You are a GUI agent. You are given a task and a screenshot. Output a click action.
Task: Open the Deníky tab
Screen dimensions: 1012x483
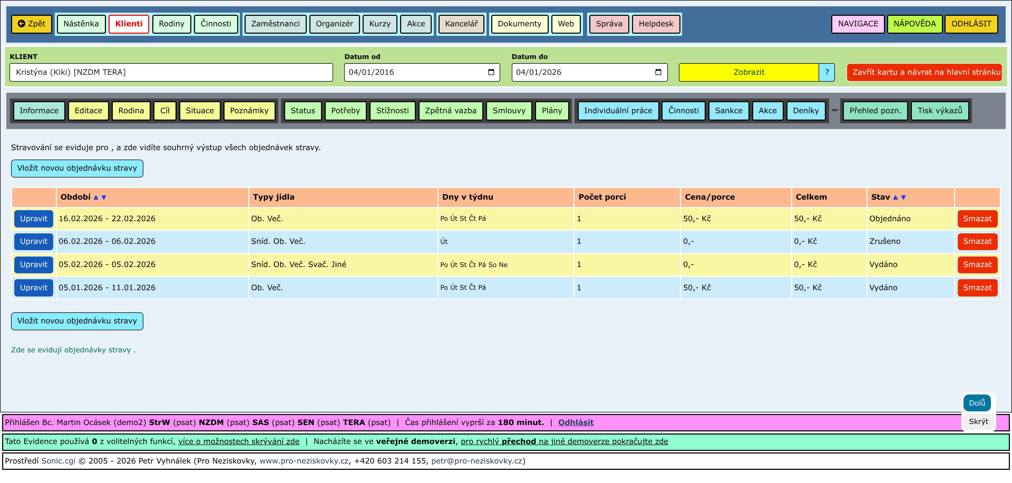(806, 111)
